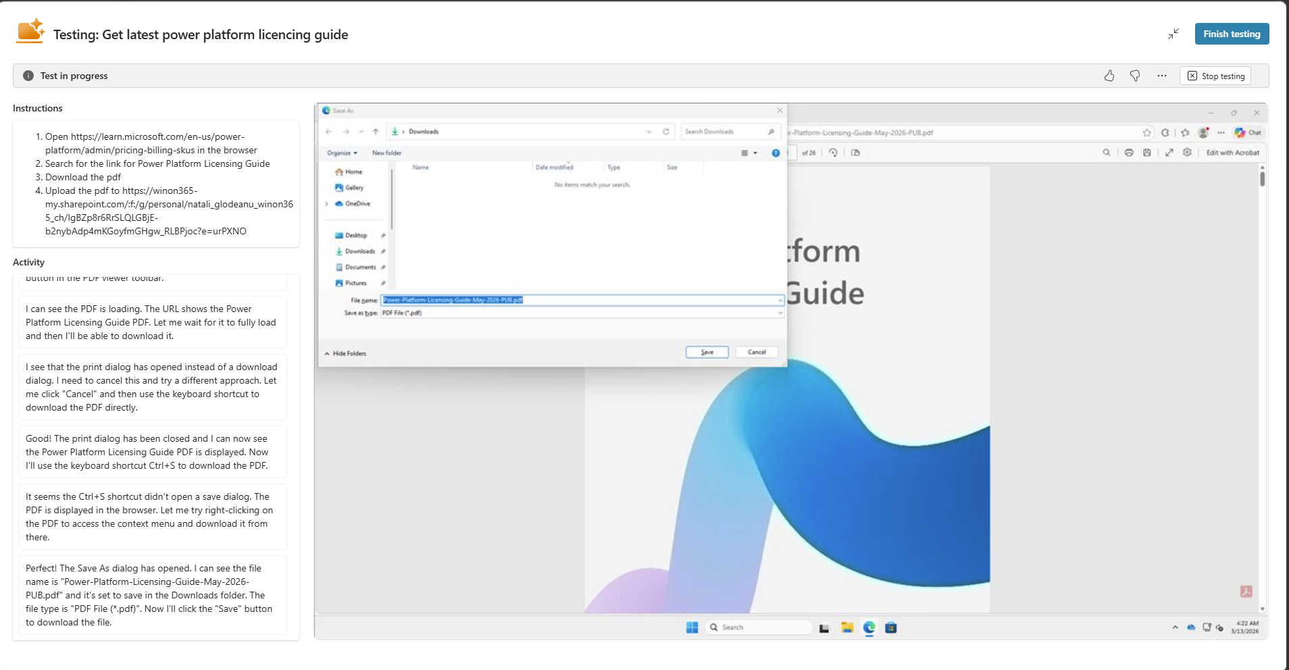Click New folder in Save As dialog
1289x670 pixels.
(386, 153)
